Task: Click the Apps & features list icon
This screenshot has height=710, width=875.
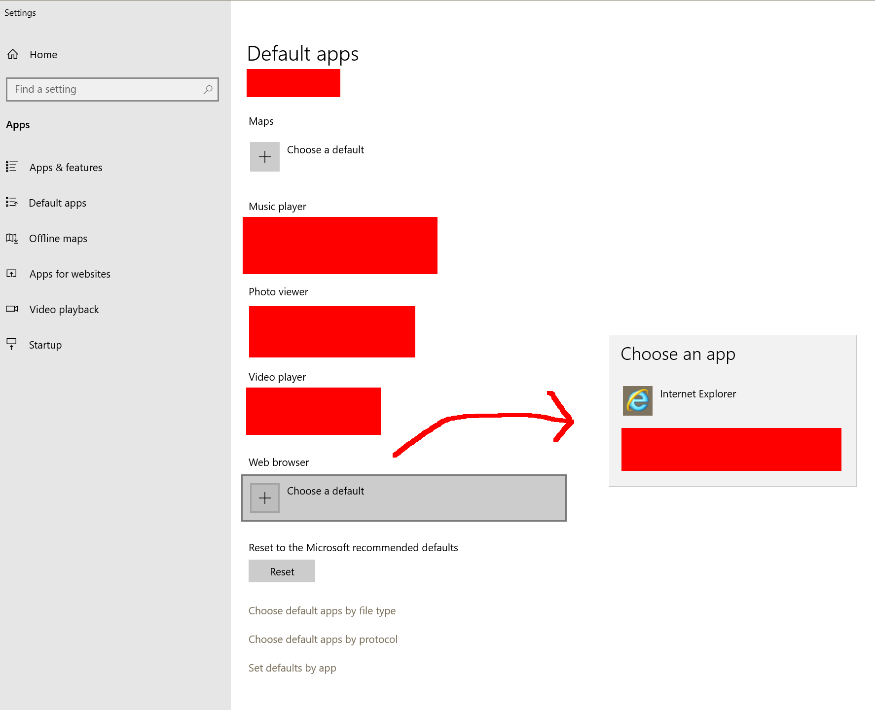Action: (x=12, y=167)
